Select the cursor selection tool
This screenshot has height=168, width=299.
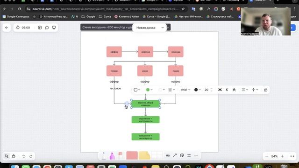(7, 156)
